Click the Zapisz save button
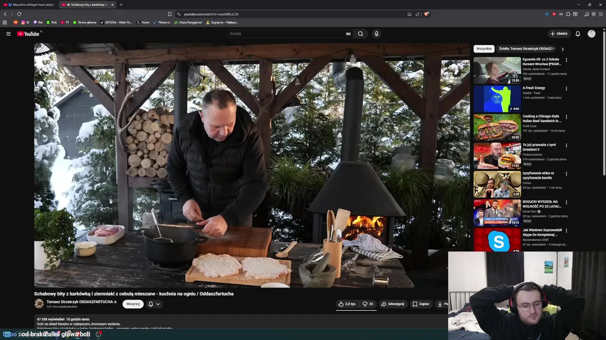The image size is (606, 340). coord(421,304)
